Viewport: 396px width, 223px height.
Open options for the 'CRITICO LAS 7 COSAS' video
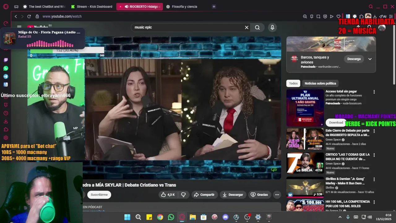click(374, 155)
